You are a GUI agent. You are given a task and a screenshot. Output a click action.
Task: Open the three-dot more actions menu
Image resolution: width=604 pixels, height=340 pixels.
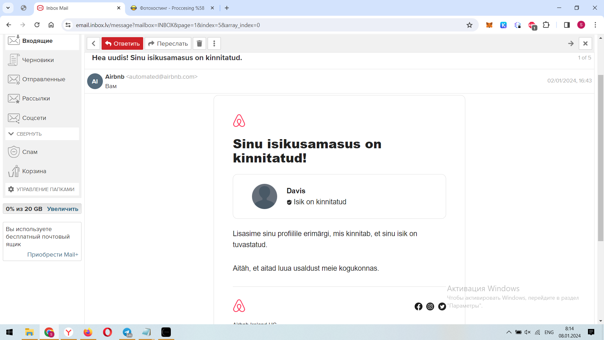pyautogui.click(x=214, y=43)
